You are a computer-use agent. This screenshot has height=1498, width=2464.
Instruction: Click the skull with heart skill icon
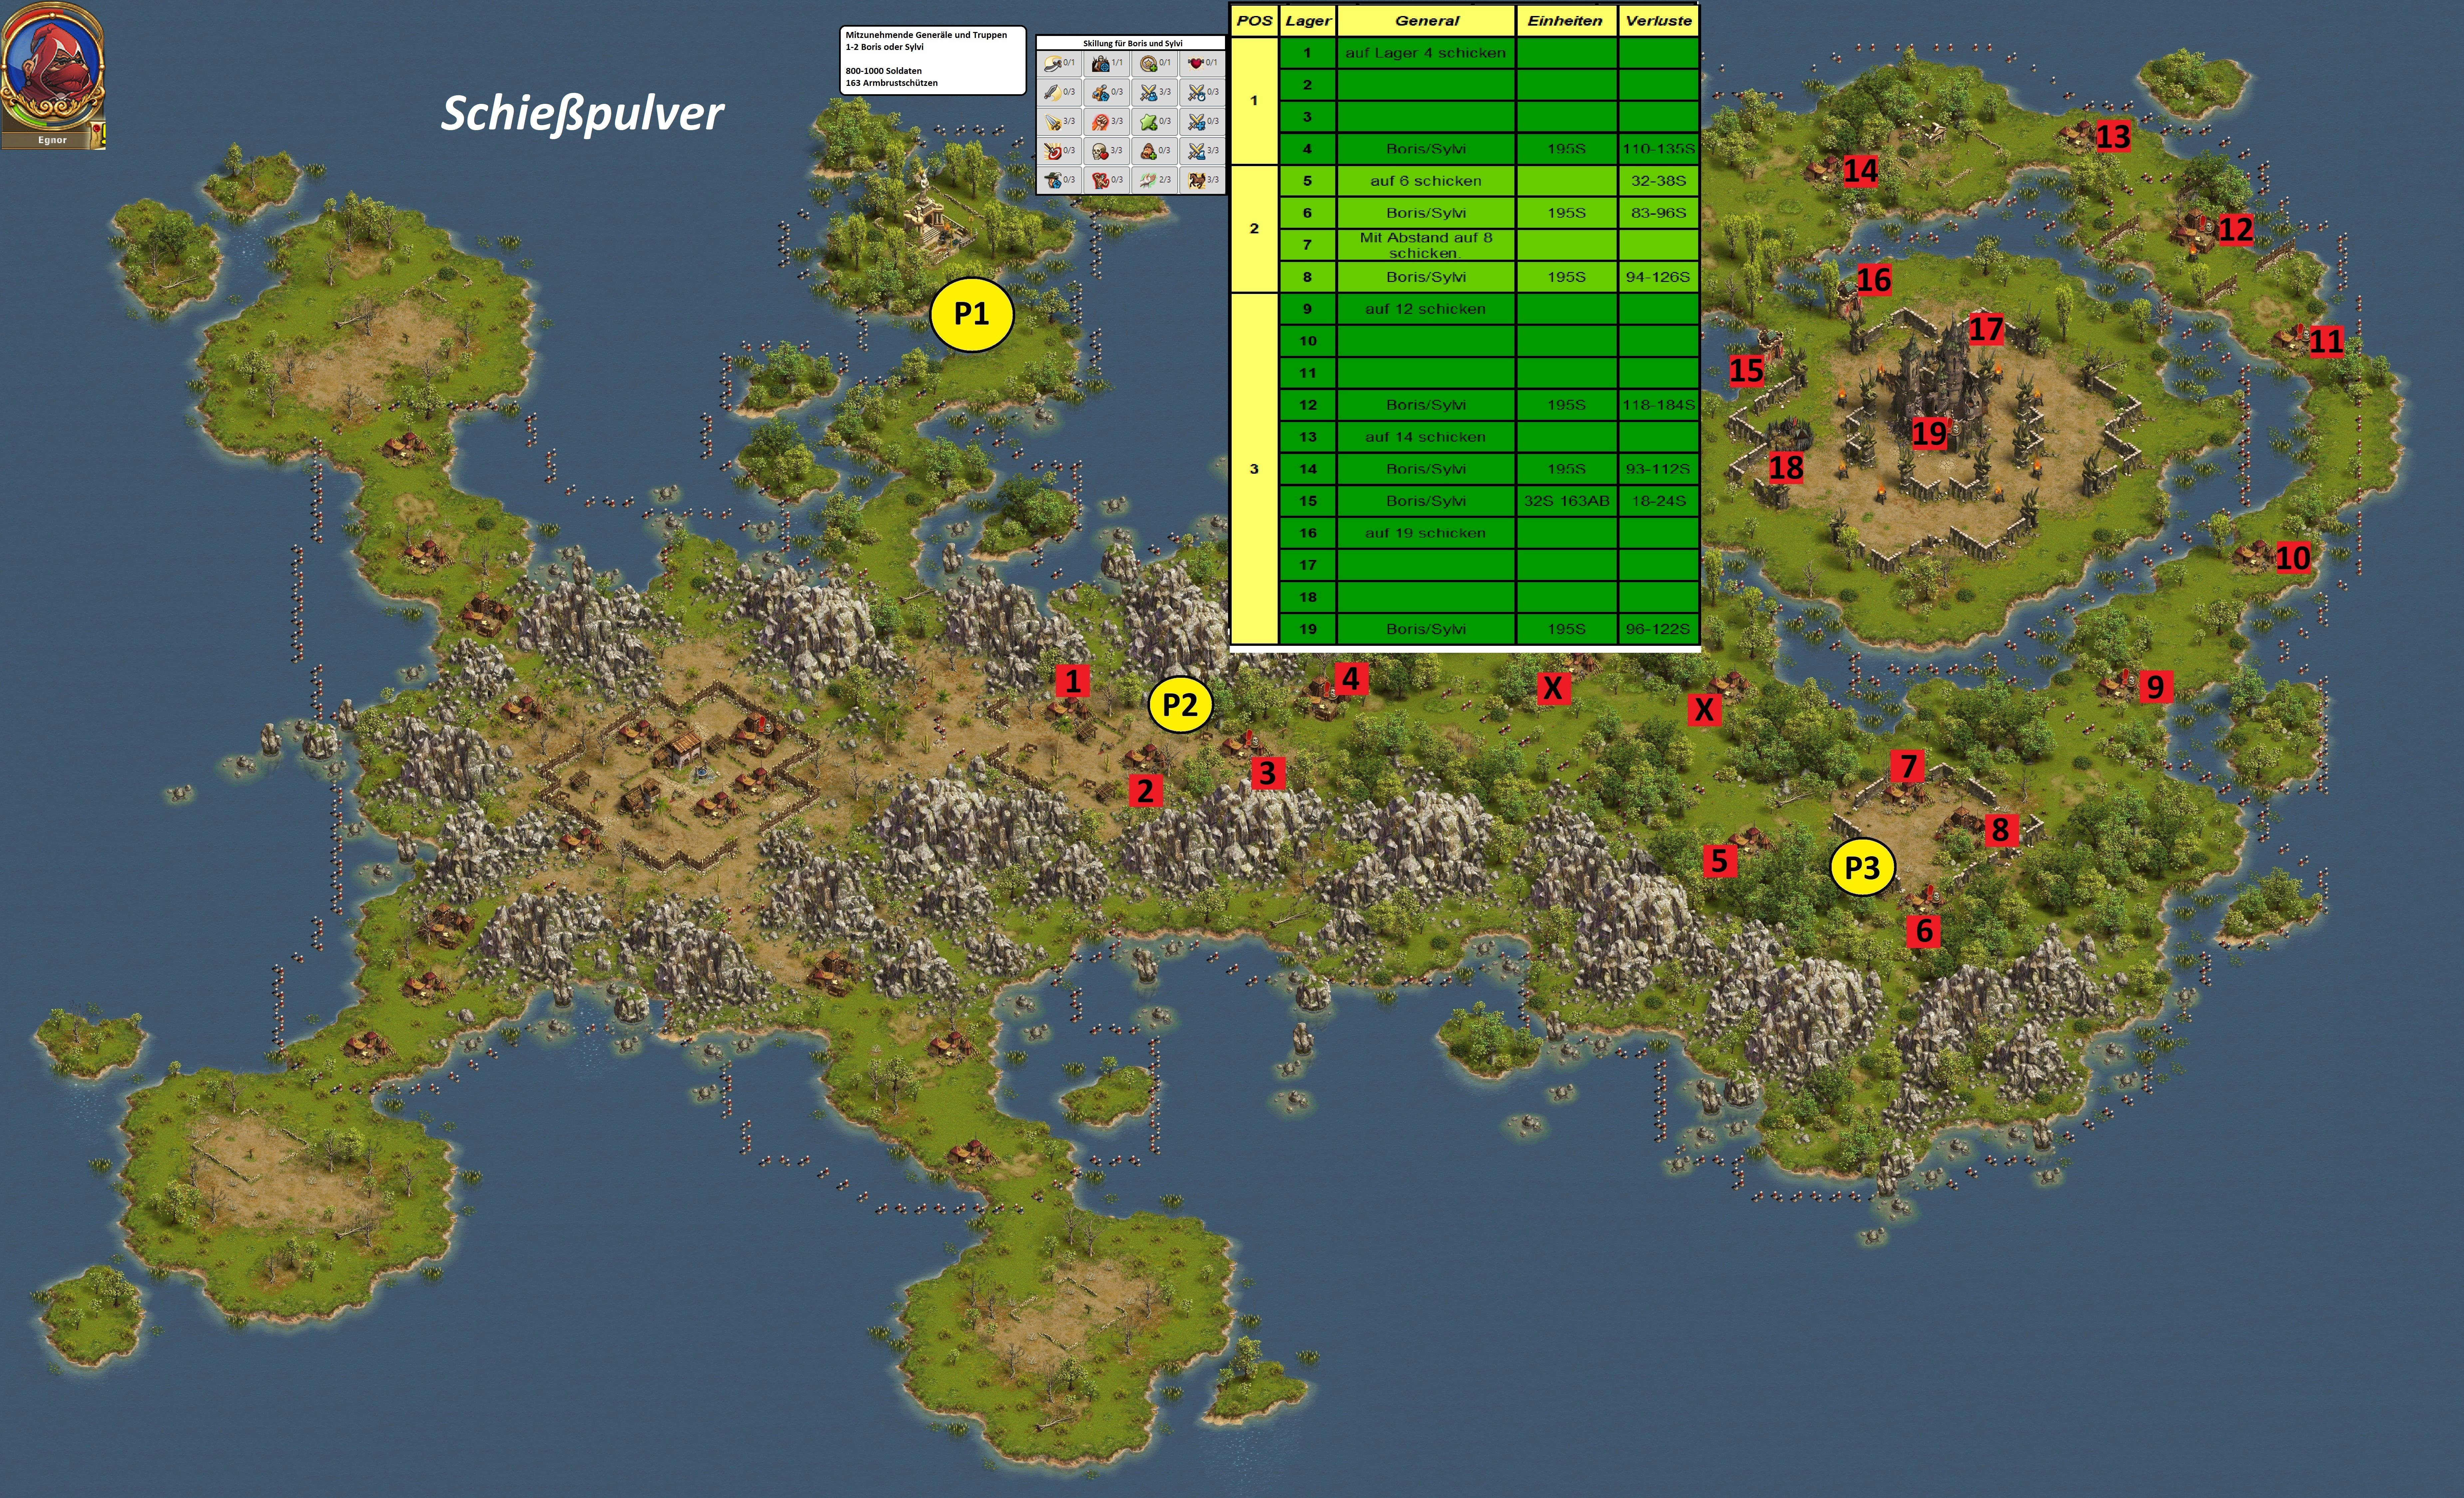coord(1100,151)
